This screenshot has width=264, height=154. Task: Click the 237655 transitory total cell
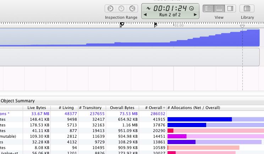point(97,114)
